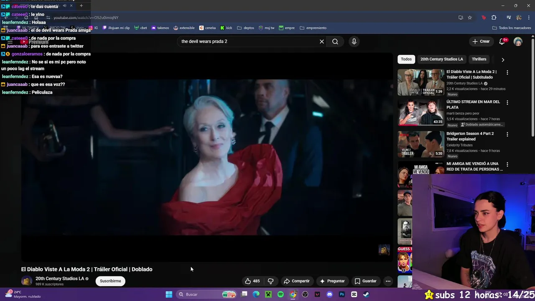Viewport: 535px width, 301px height.
Task: Open options for MI AMIGA ME VENDIÓ video
Action: tap(507, 164)
